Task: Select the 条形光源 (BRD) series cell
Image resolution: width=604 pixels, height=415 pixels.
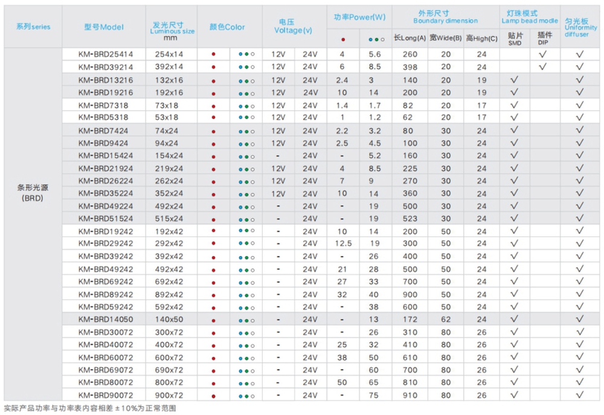Action: [33, 193]
